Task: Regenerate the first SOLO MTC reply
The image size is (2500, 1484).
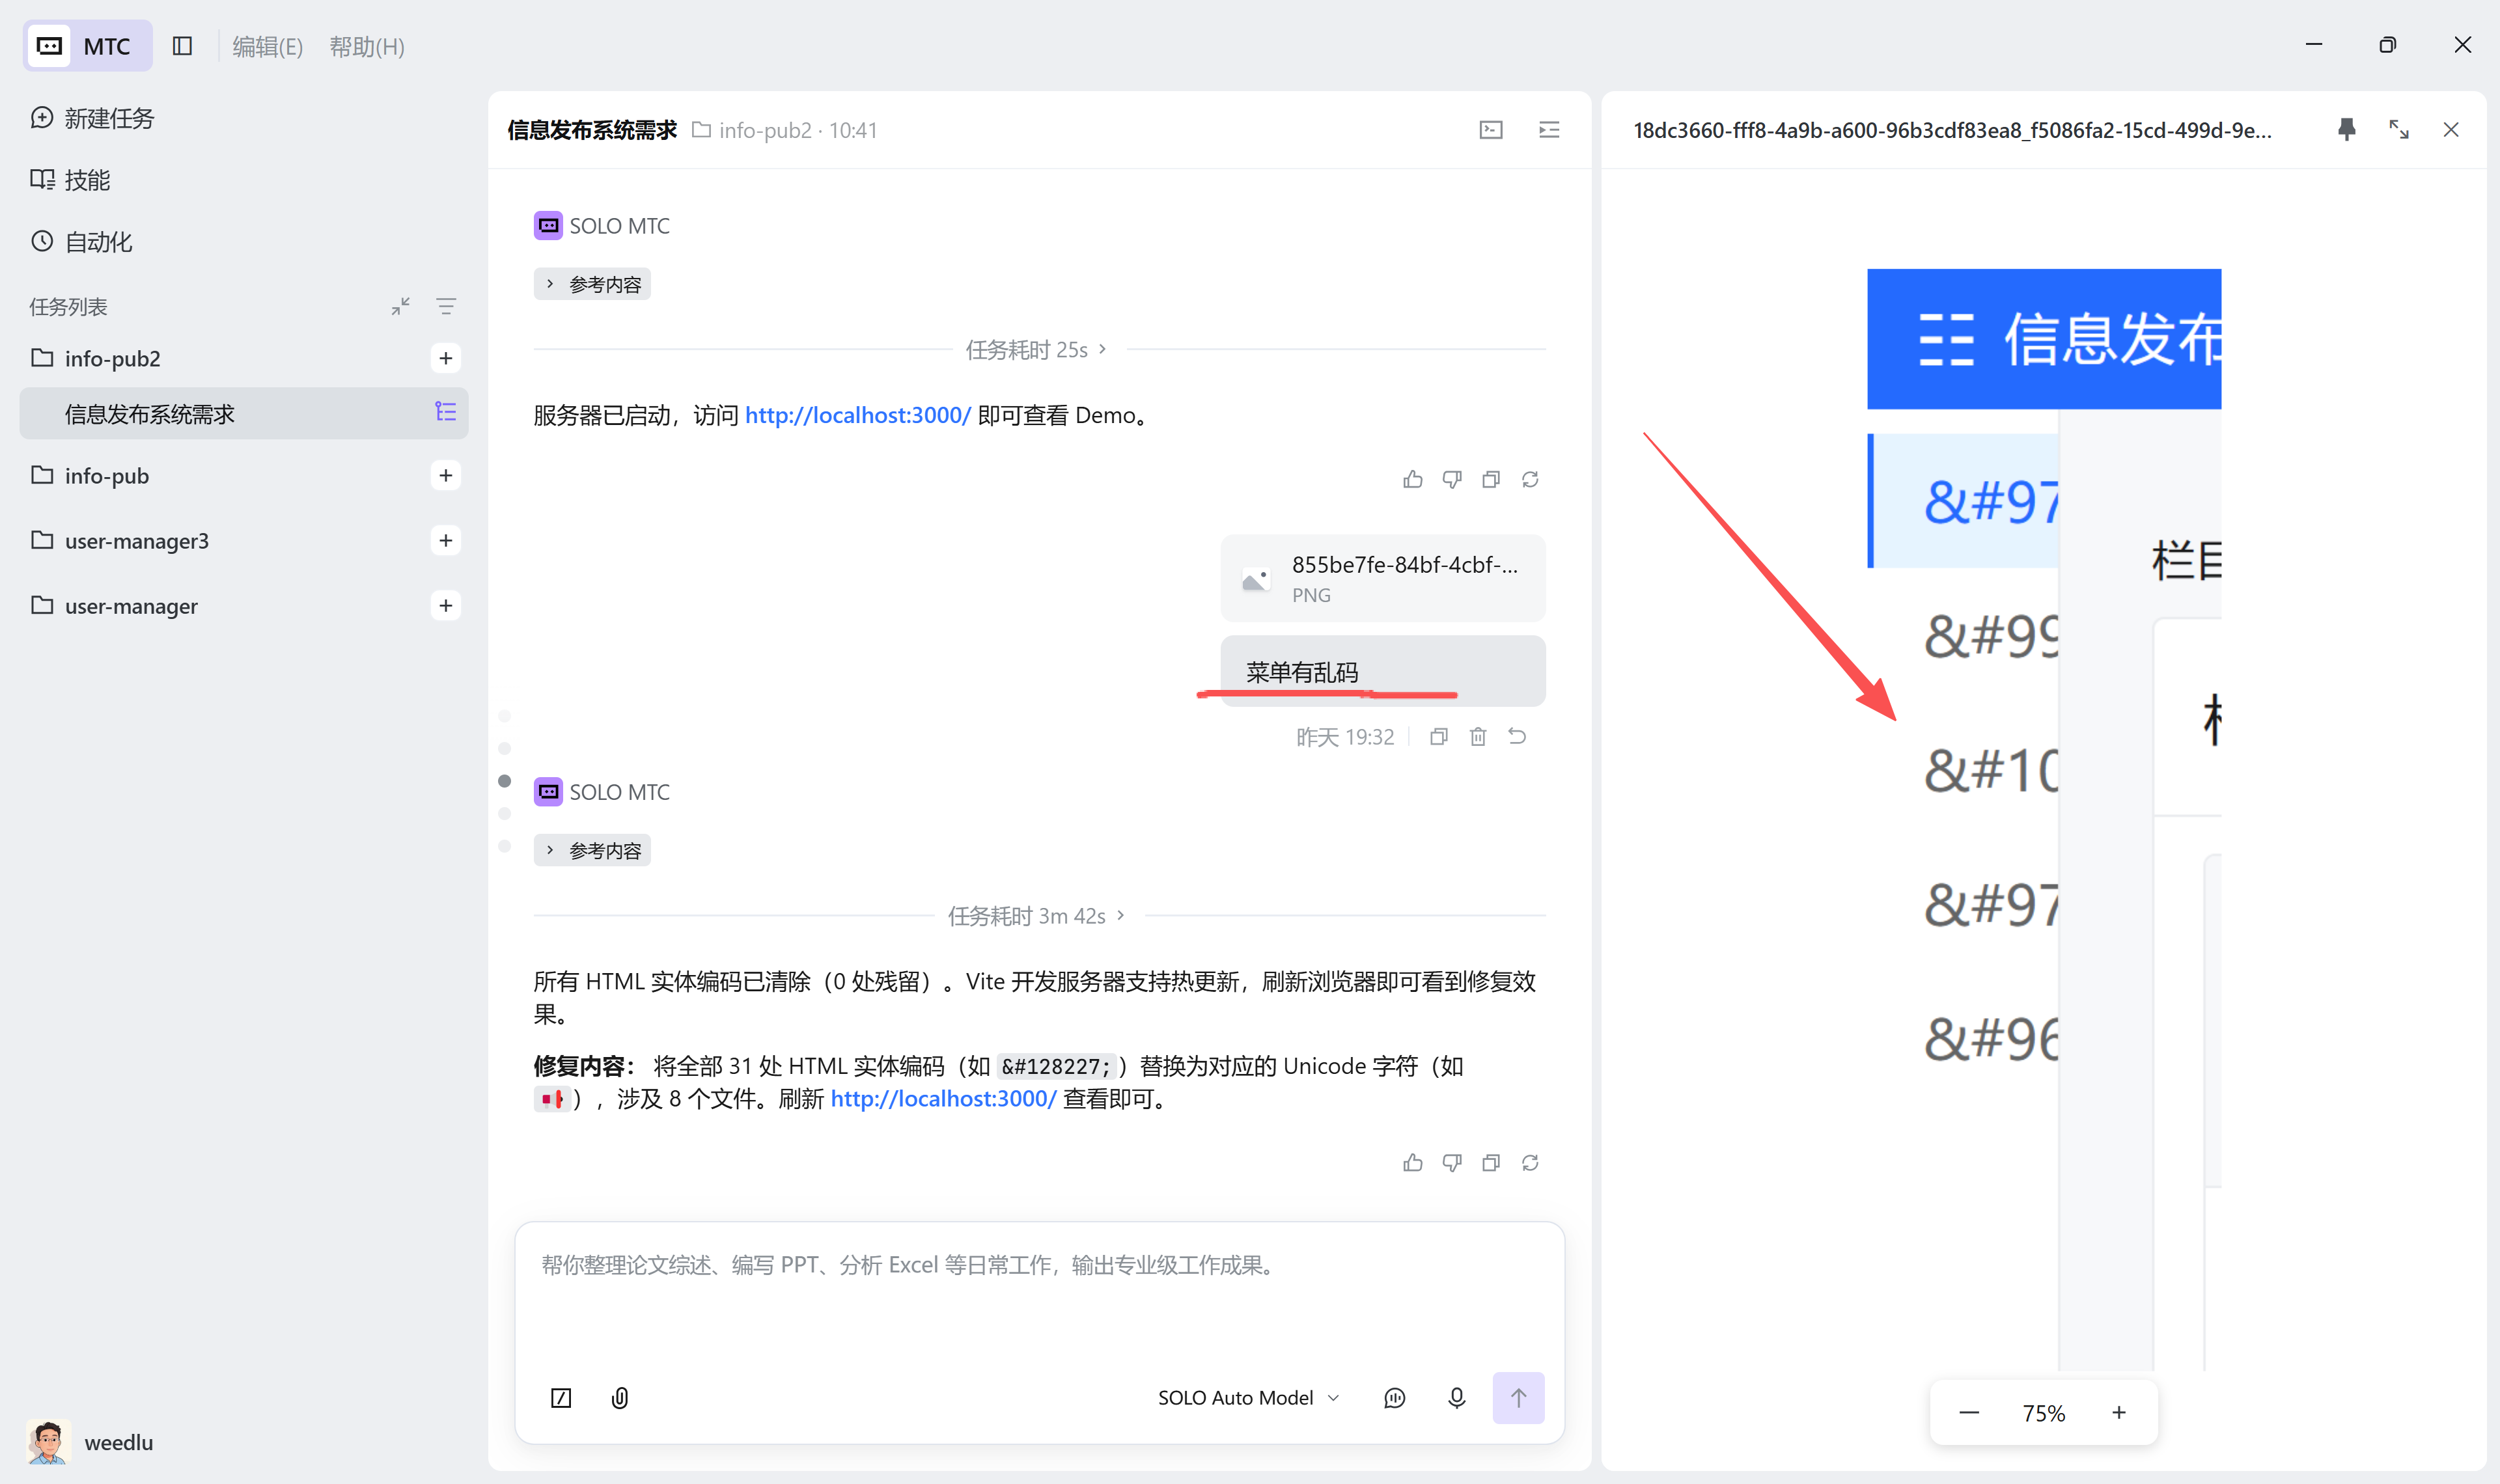Action: pyautogui.click(x=1530, y=480)
